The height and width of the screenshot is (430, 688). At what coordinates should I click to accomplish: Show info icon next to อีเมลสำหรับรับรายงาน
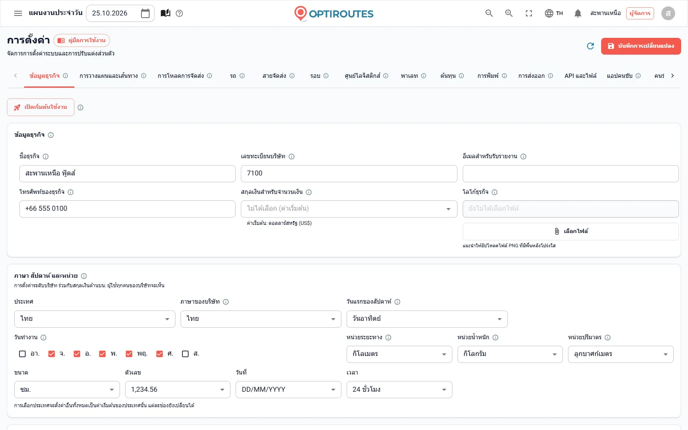(523, 157)
